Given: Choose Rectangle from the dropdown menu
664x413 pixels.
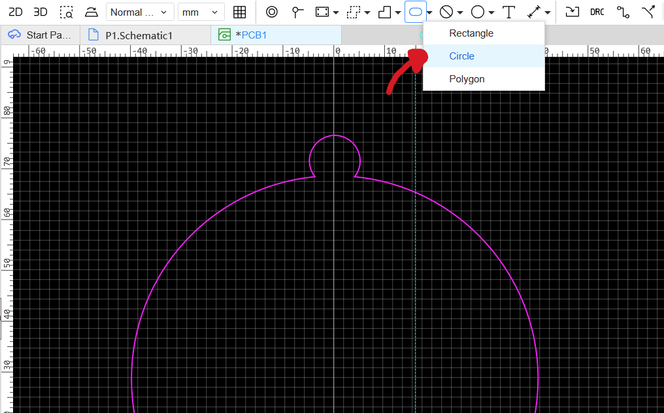Looking at the screenshot, I should click(471, 33).
